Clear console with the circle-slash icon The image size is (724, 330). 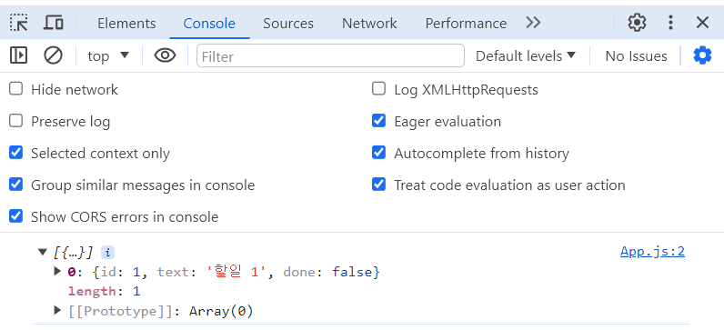pyautogui.click(x=53, y=55)
